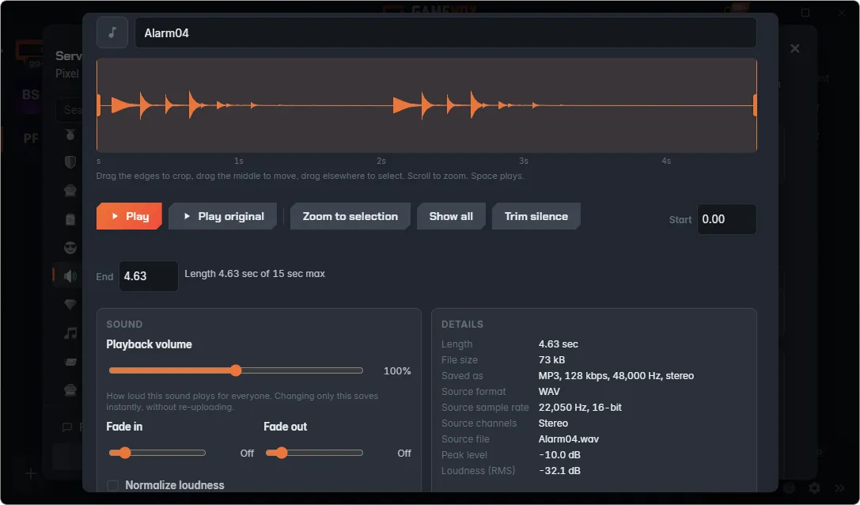Image resolution: width=860 pixels, height=505 pixels.
Task: Open the music notes icon in the sidebar
Action: coord(70,333)
